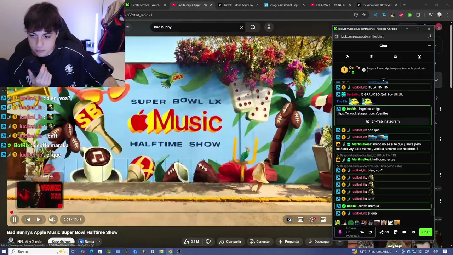Dislike the Bad Bunny video
Image resolution: width=453 pixels, height=255 pixels.
(208, 242)
